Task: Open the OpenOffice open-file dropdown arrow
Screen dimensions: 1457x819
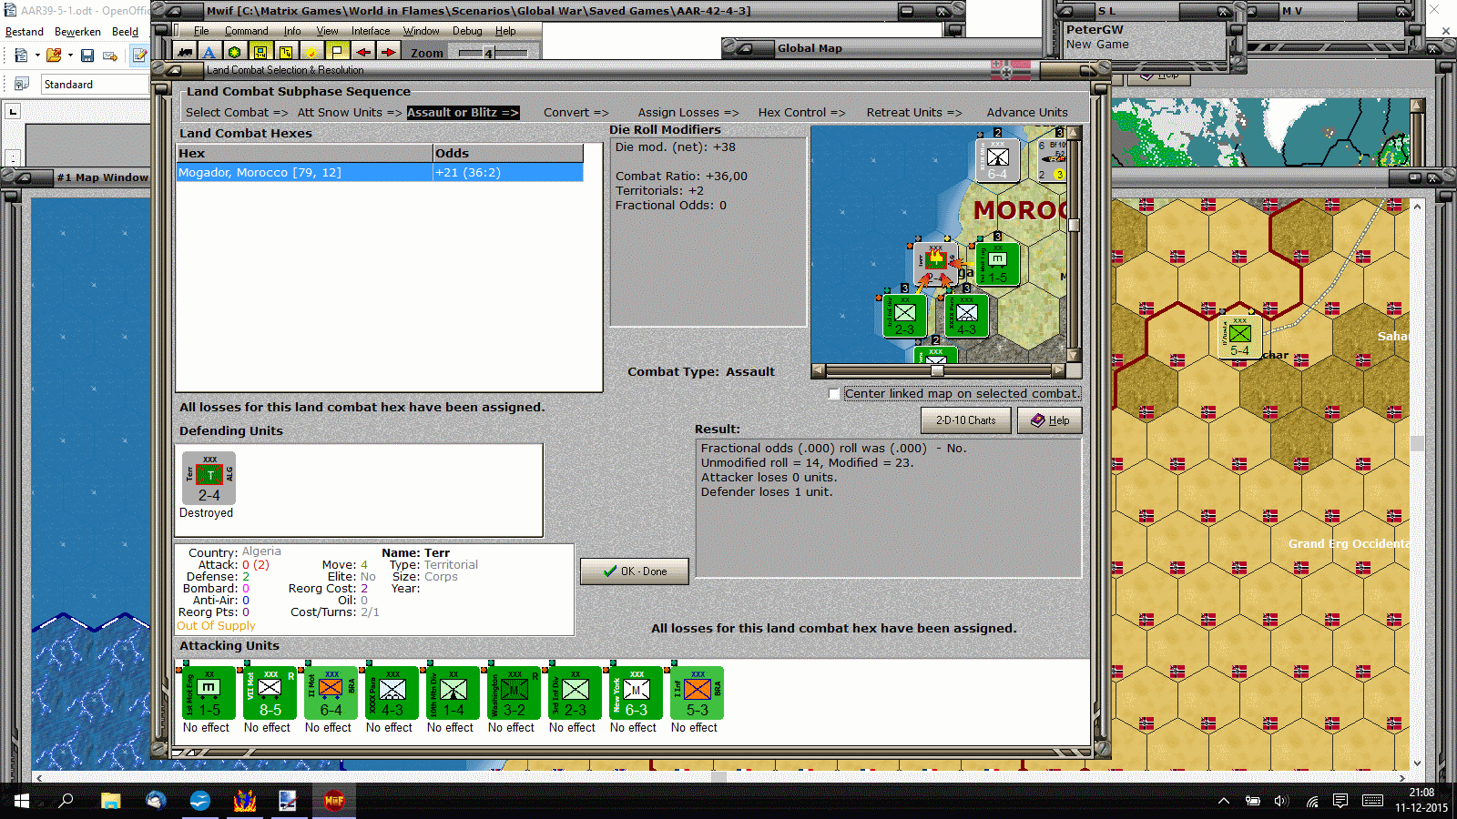Action: point(70,56)
